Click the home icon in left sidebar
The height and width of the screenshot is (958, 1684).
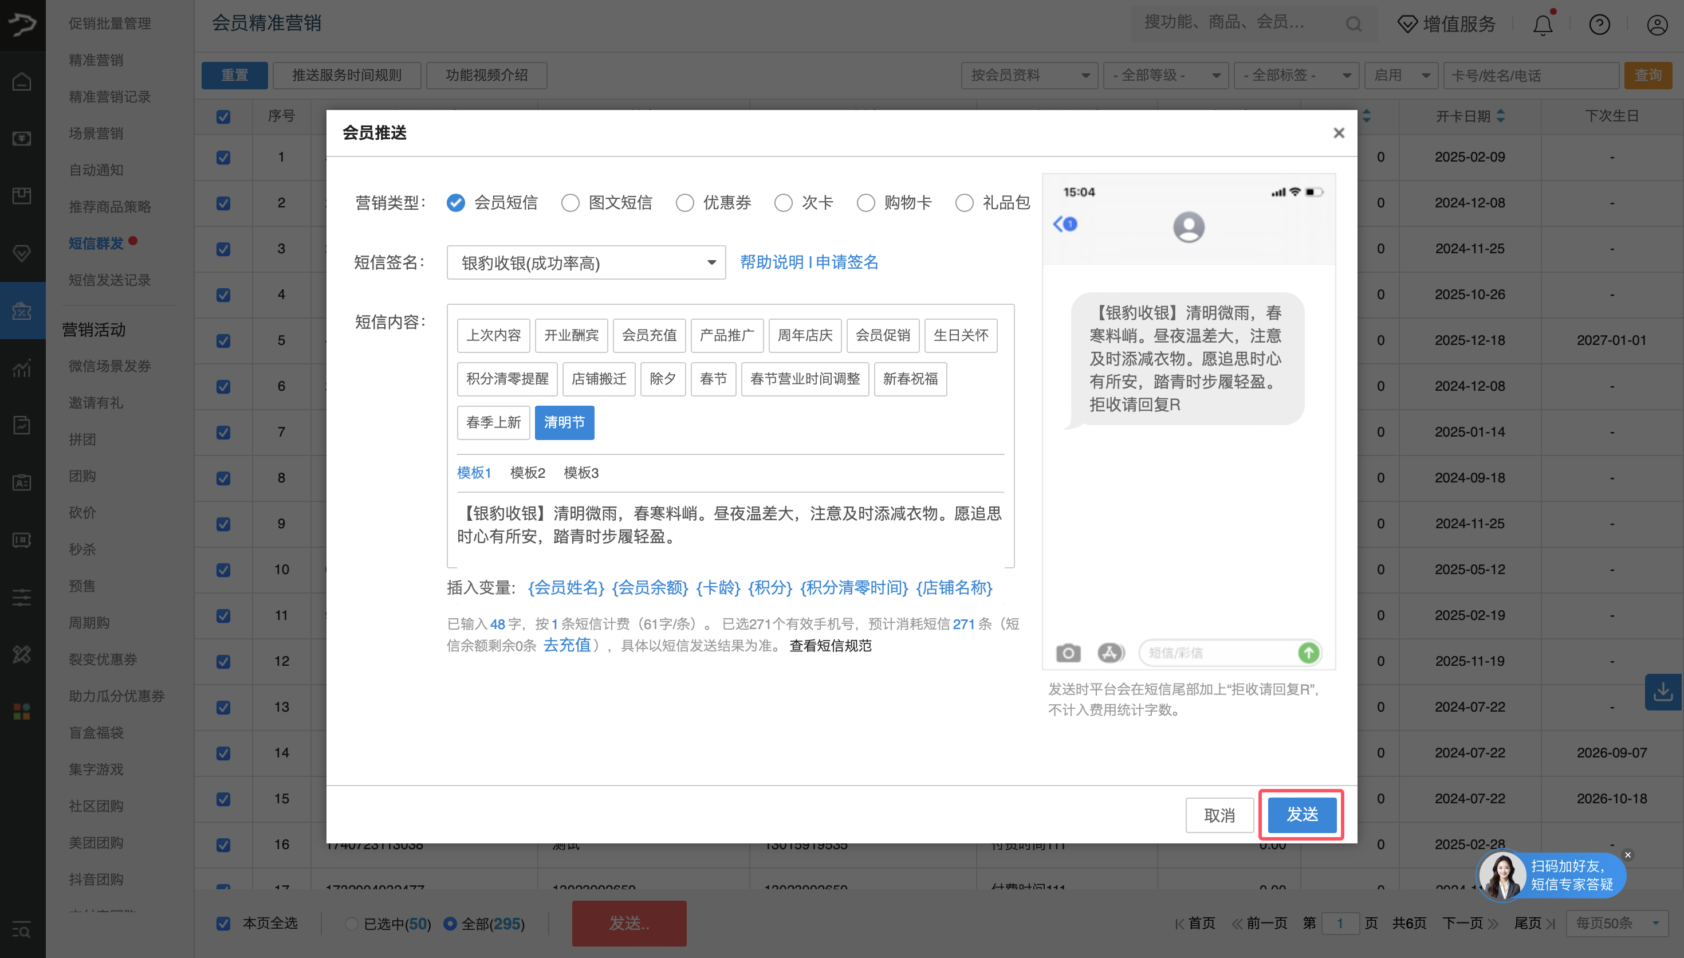point(22,81)
